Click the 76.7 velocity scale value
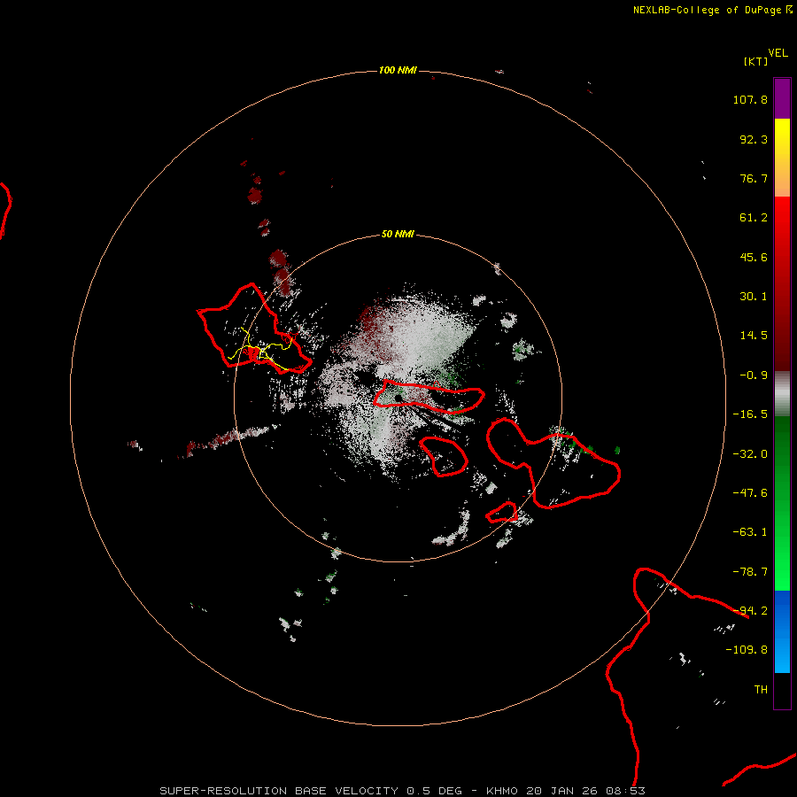Viewport: 797px width, 797px height. [754, 178]
